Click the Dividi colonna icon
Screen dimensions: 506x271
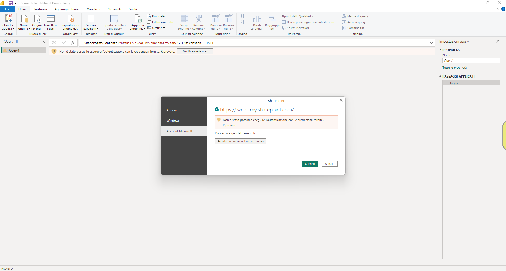pyautogui.click(x=257, y=18)
